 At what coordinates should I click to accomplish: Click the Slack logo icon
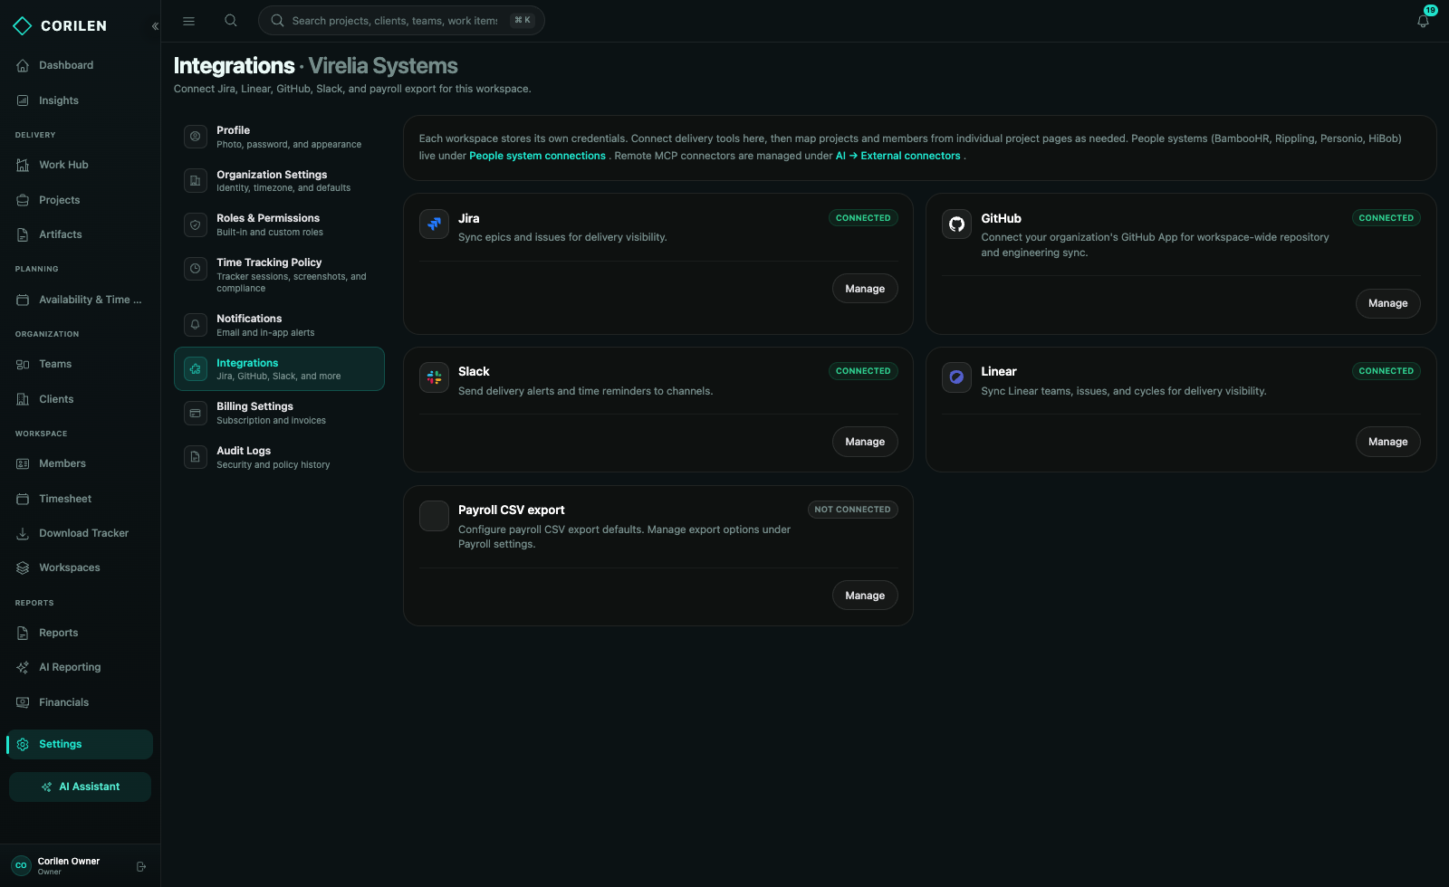pyautogui.click(x=435, y=377)
